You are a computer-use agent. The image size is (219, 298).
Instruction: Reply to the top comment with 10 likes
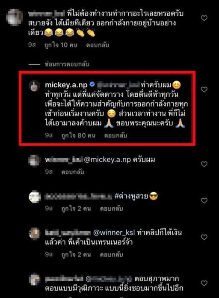(x=98, y=45)
